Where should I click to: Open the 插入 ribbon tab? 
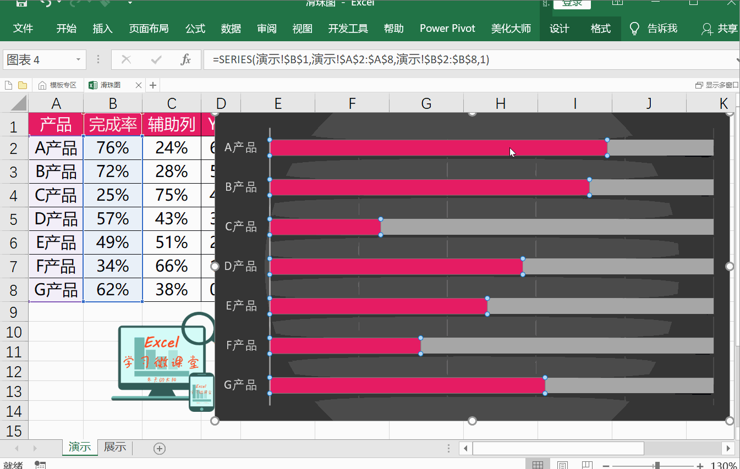click(102, 29)
